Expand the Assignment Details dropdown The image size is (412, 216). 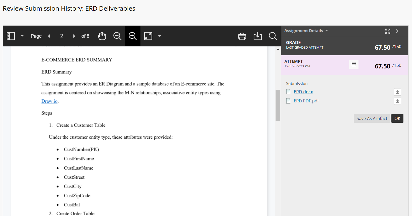[306, 31]
